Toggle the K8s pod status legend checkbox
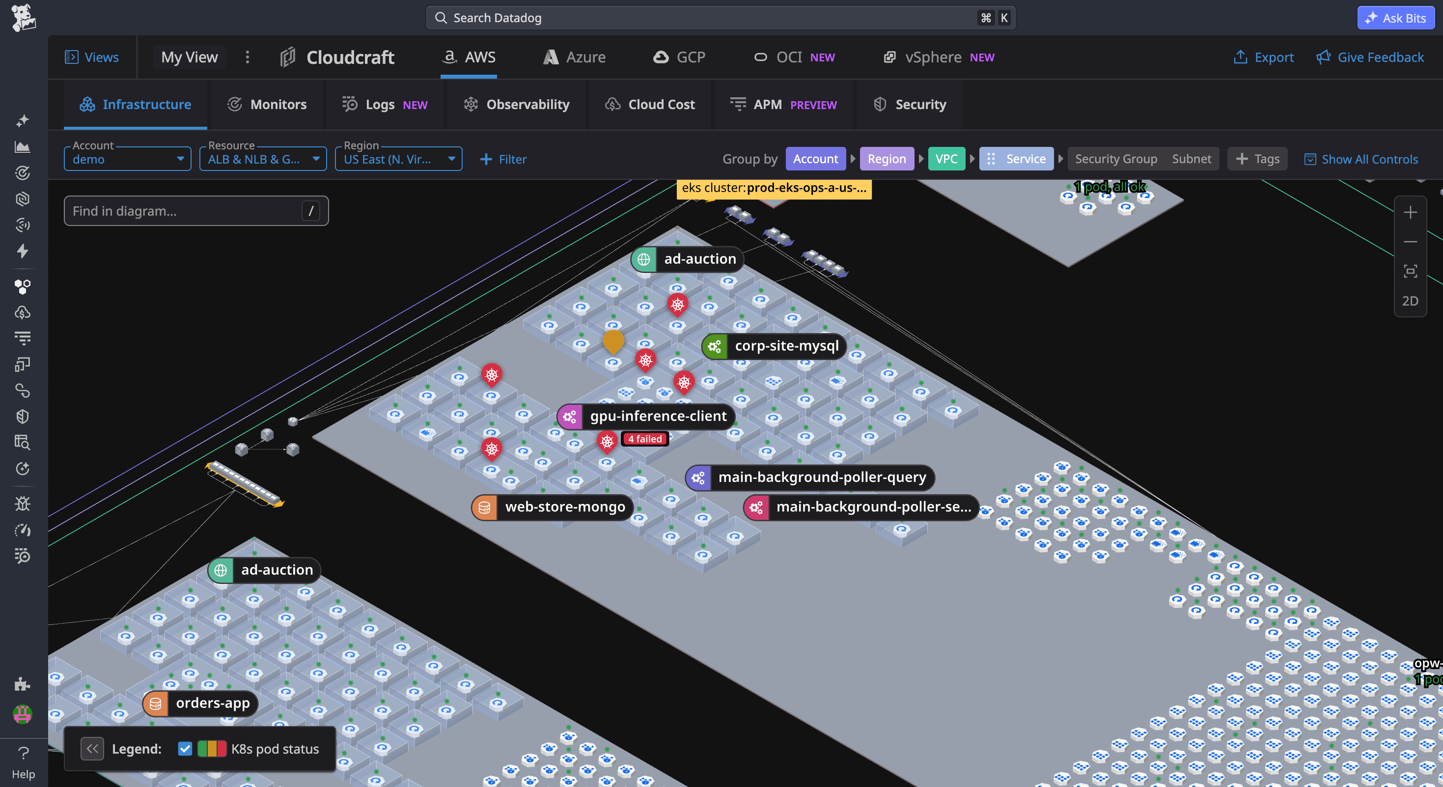 185,749
